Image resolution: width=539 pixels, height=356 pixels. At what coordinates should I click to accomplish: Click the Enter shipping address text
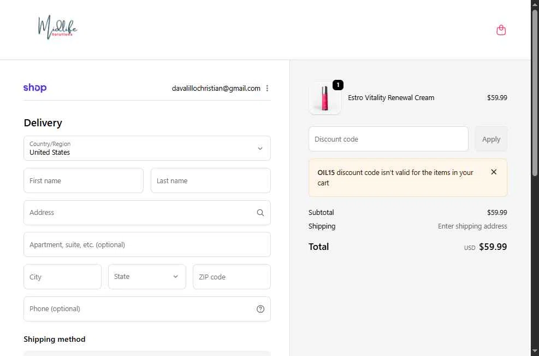pyautogui.click(x=472, y=226)
